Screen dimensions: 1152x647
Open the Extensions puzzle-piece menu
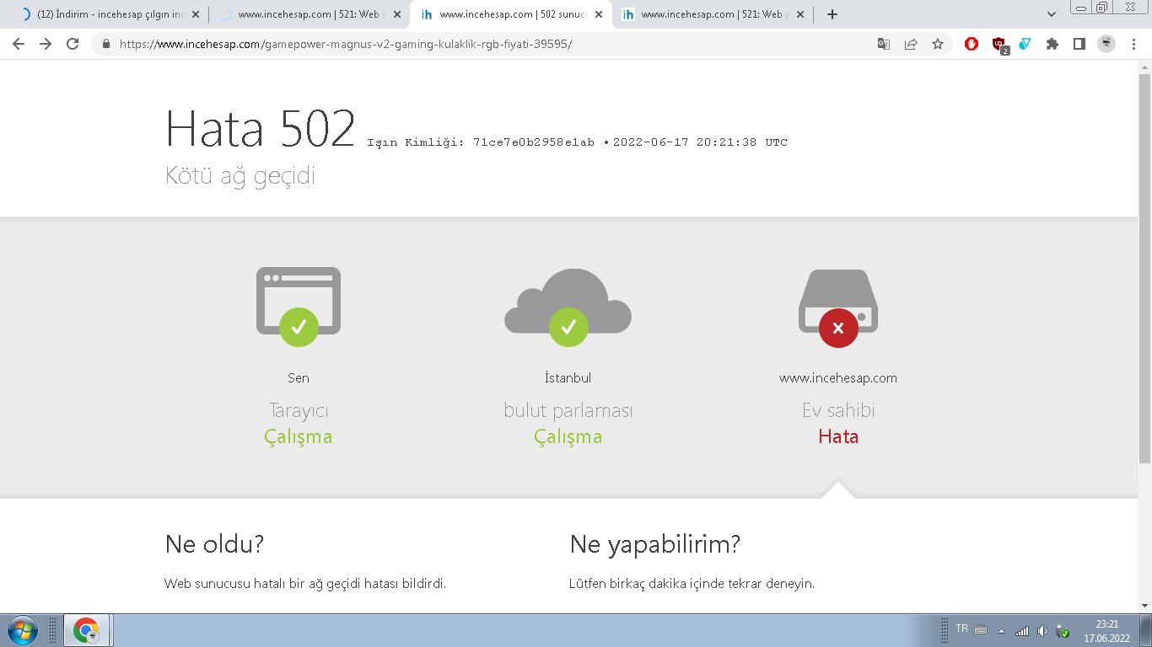click(1052, 44)
